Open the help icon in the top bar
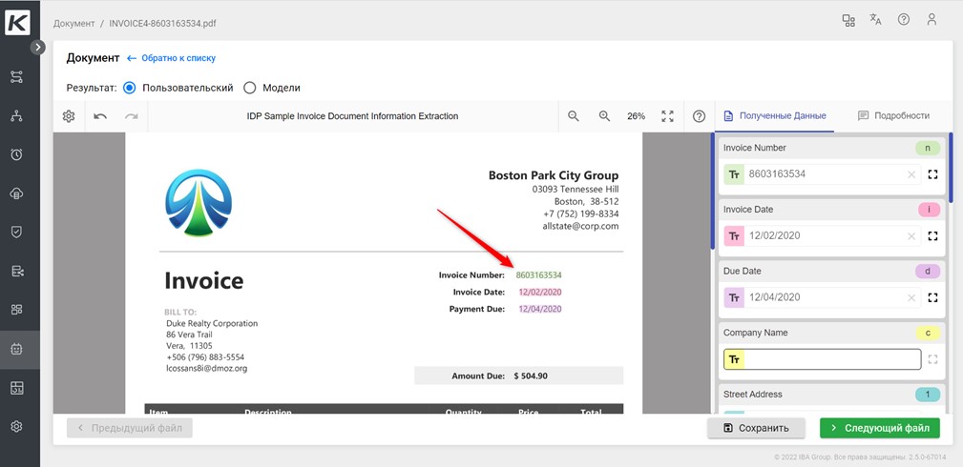 pyautogui.click(x=904, y=20)
